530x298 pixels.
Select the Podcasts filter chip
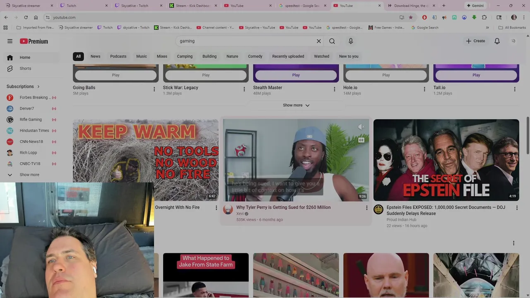click(118, 56)
